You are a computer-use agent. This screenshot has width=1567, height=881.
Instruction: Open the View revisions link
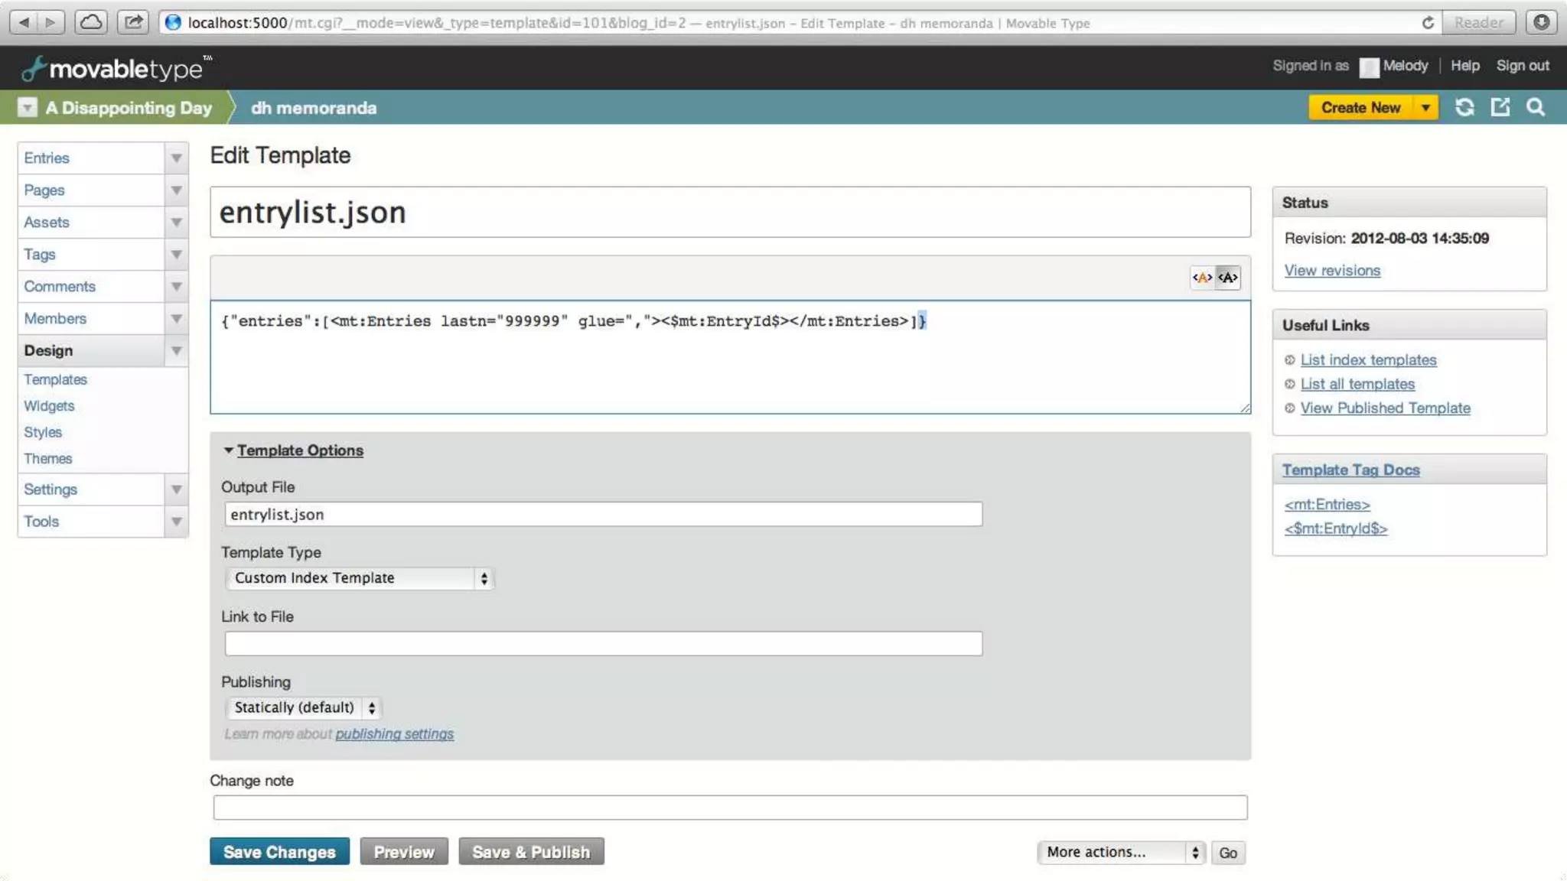1332,271
